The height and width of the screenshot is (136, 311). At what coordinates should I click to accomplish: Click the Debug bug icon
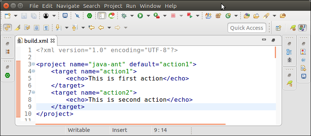click(124, 16)
